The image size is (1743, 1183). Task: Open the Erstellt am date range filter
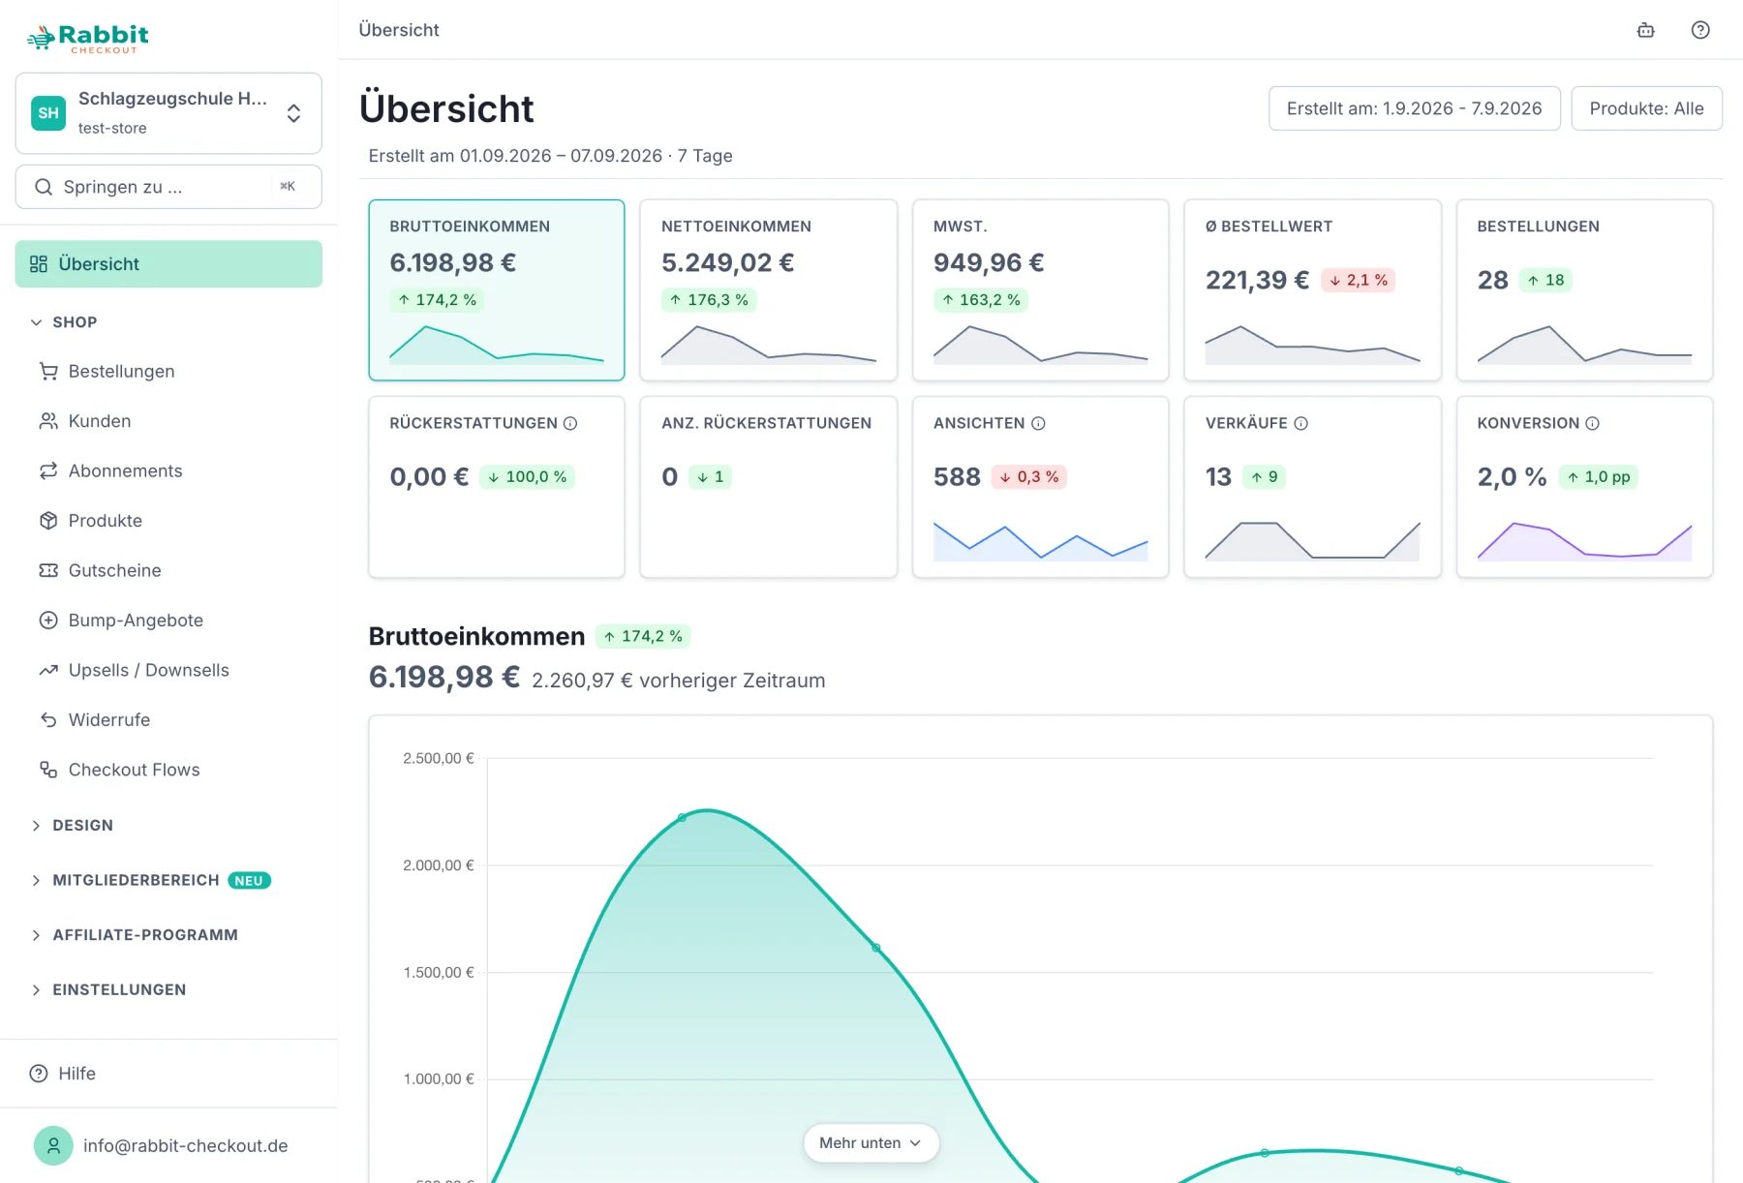(1414, 108)
